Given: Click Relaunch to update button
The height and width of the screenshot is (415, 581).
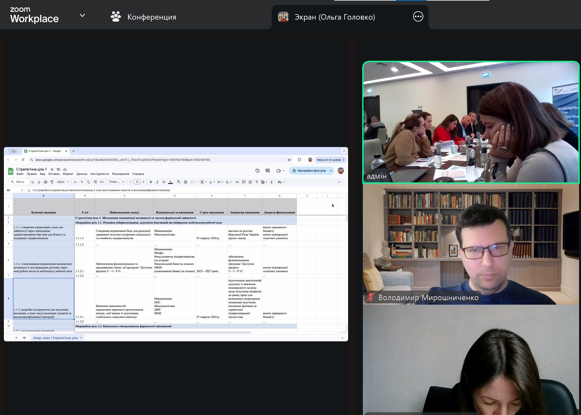Looking at the screenshot, I should click(329, 160).
